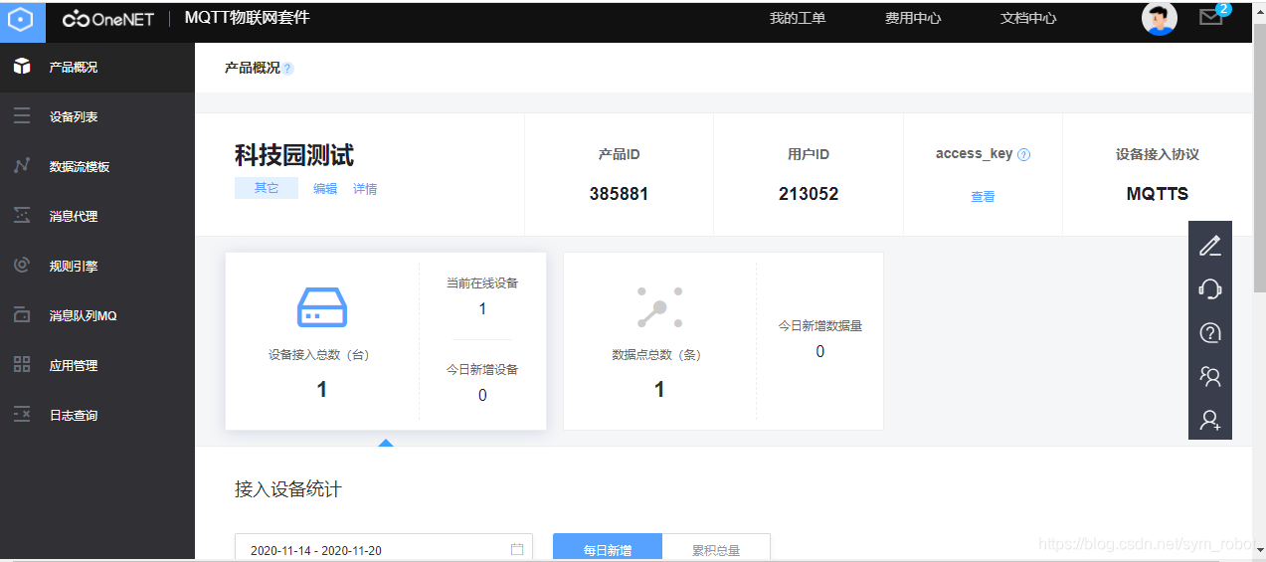Screen dimensions: 1266x562
Task: Click the 今日新增设备 label
Action: tap(482, 370)
